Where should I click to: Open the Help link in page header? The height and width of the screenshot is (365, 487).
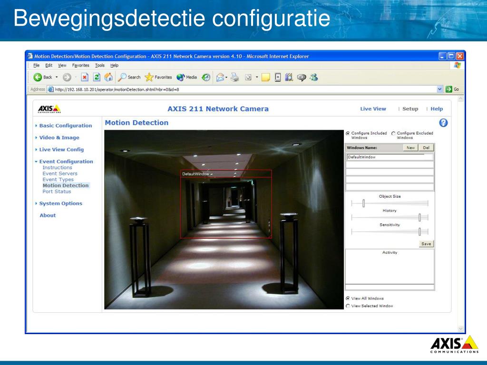click(x=437, y=109)
